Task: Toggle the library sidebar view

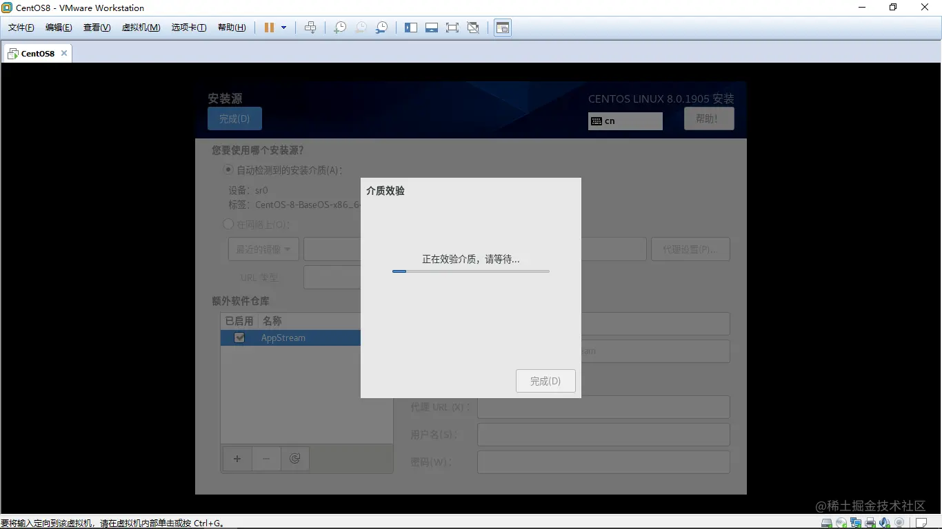Action: pos(411,28)
